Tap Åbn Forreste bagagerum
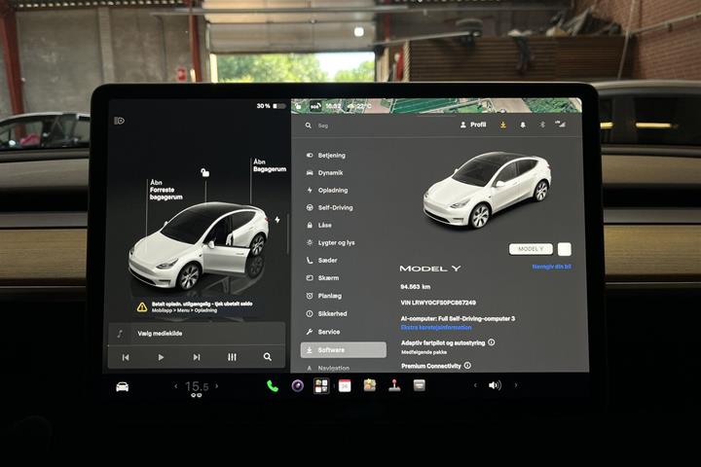Image resolution: width=701 pixels, height=467 pixels. [x=166, y=190]
